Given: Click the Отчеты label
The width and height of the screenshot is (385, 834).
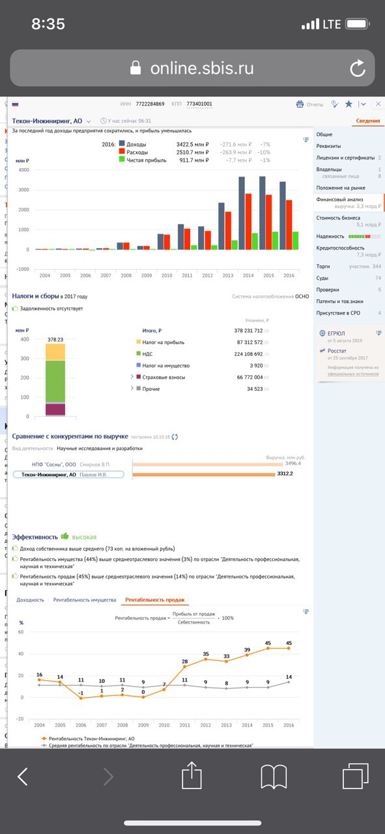Looking at the screenshot, I should click(x=315, y=104).
